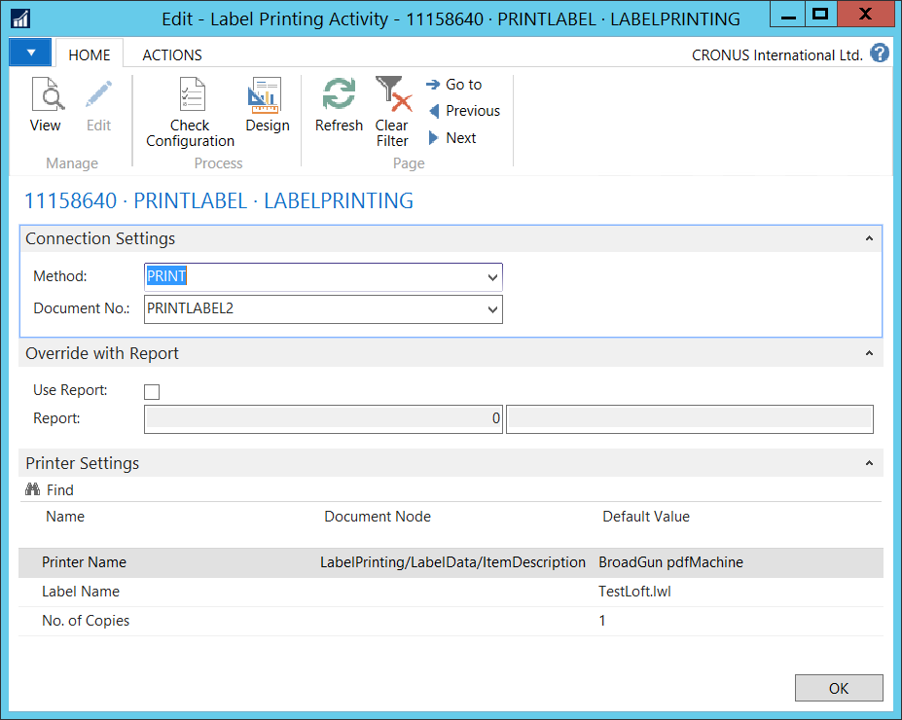Collapse the Printer Settings section
Image resolution: width=902 pixels, height=720 pixels.
(x=869, y=463)
